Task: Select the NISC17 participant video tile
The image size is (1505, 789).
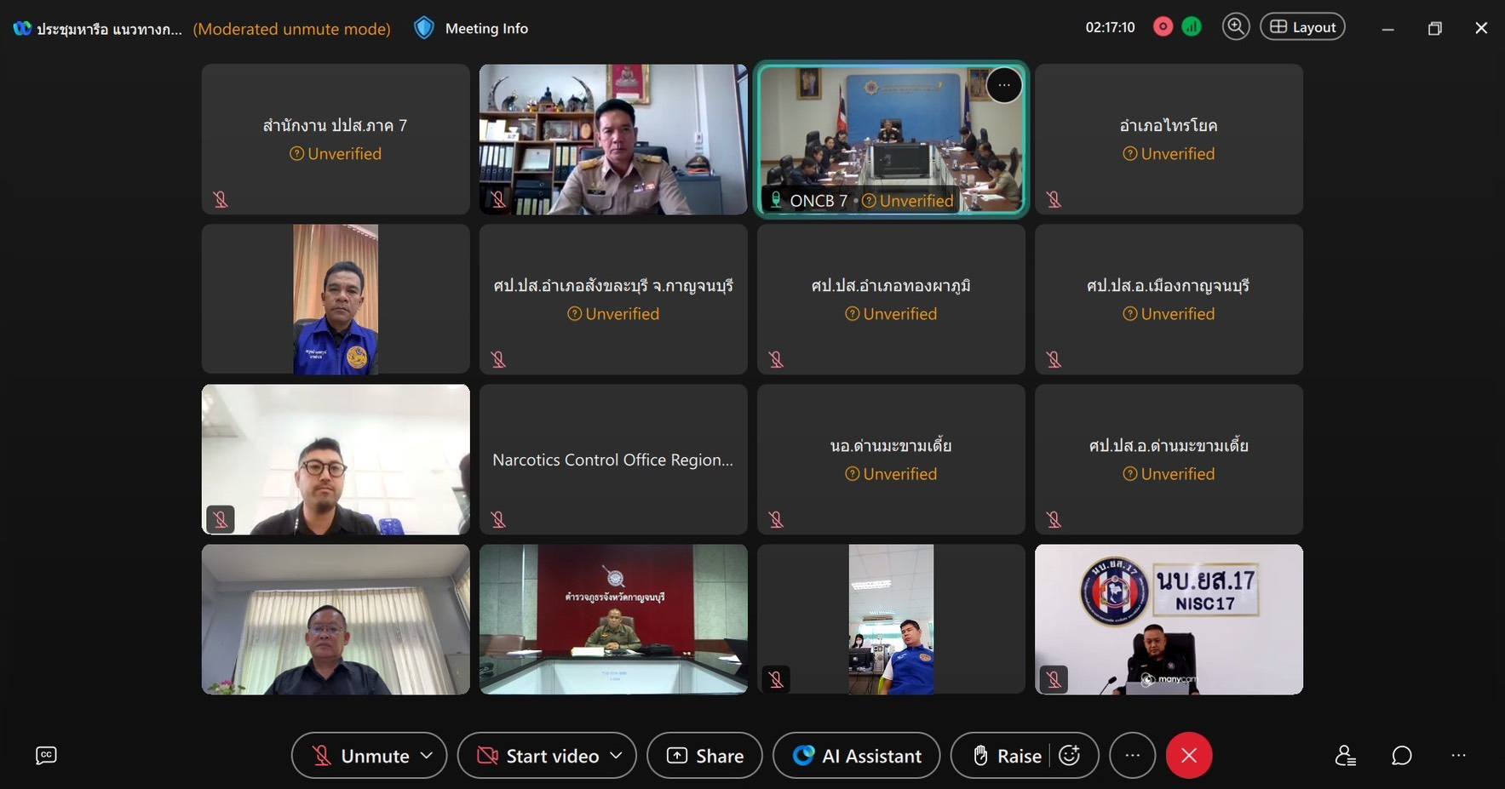Action: coord(1169,619)
